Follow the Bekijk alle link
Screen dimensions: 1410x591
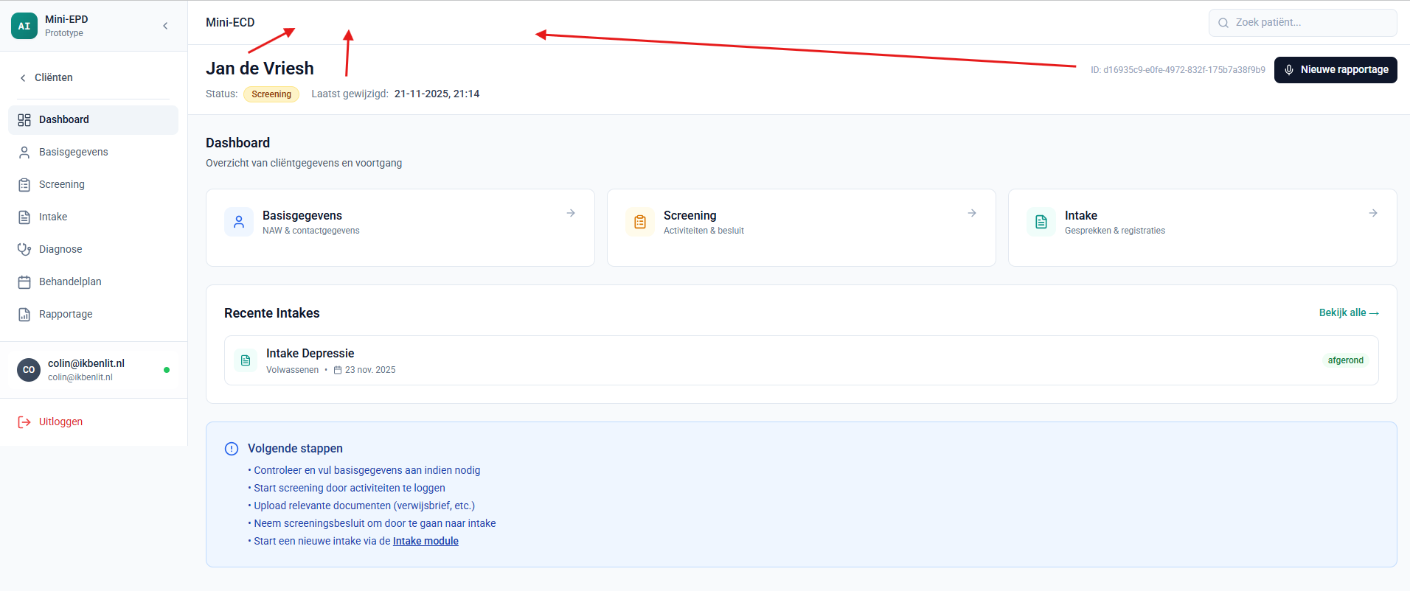(x=1349, y=313)
